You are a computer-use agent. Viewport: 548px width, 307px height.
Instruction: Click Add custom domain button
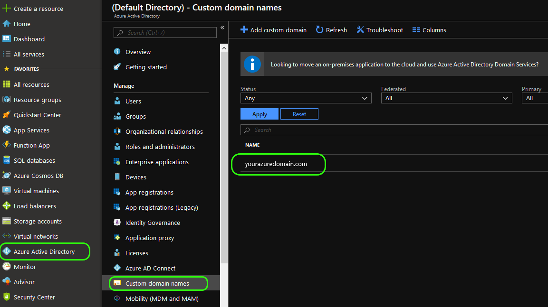click(x=273, y=30)
